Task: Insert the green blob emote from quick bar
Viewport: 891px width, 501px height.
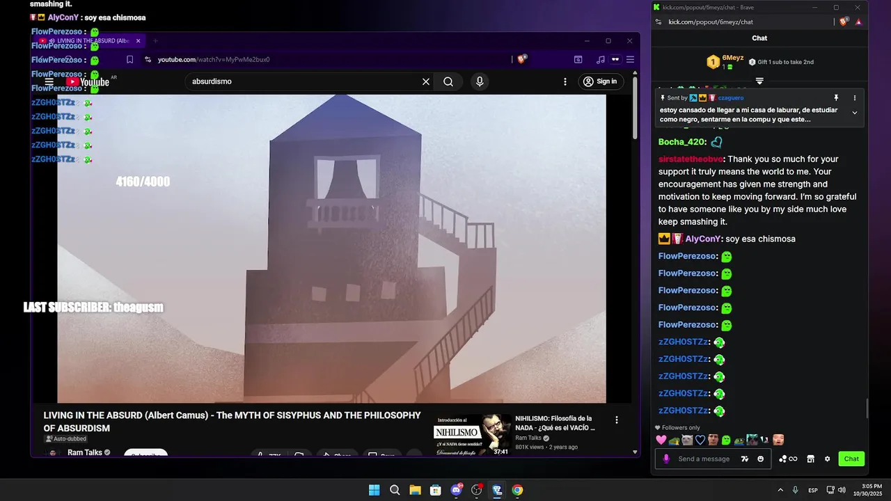Action: (x=726, y=440)
